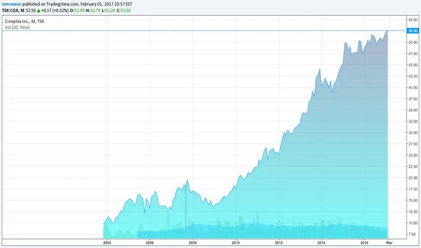Click the Vol (20, false) indicator label
Image resolution: width=421 pixels, height=248 pixels.
click(17, 28)
